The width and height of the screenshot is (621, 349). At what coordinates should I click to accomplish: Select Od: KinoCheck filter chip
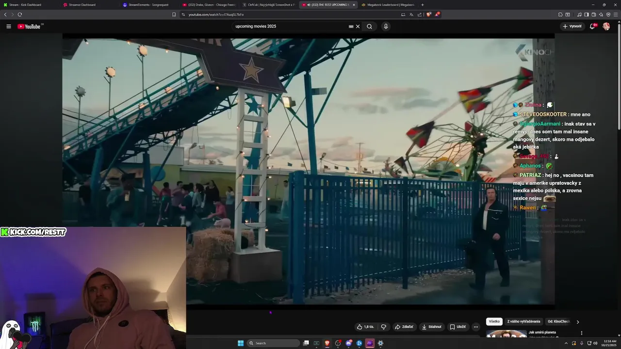pos(558,321)
